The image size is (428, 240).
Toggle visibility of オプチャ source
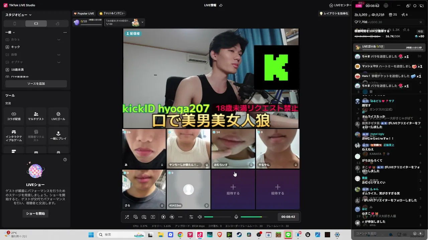(x=59, y=62)
